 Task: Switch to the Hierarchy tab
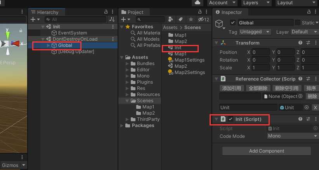point(47,12)
